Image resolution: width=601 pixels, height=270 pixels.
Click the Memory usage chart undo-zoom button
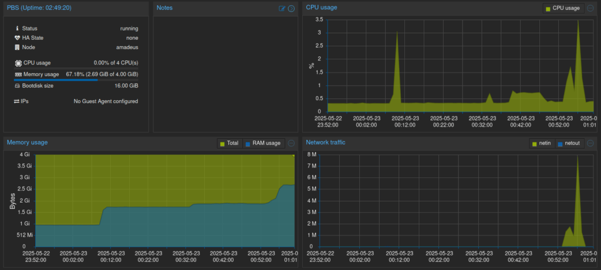click(291, 143)
